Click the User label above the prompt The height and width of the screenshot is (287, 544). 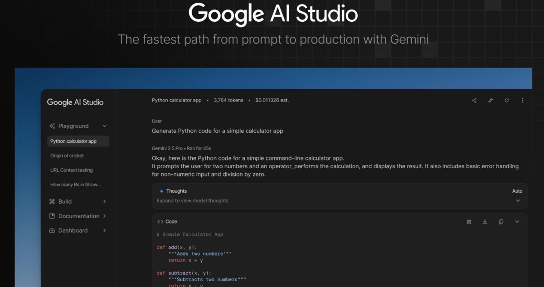pyautogui.click(x=157, y=121)
